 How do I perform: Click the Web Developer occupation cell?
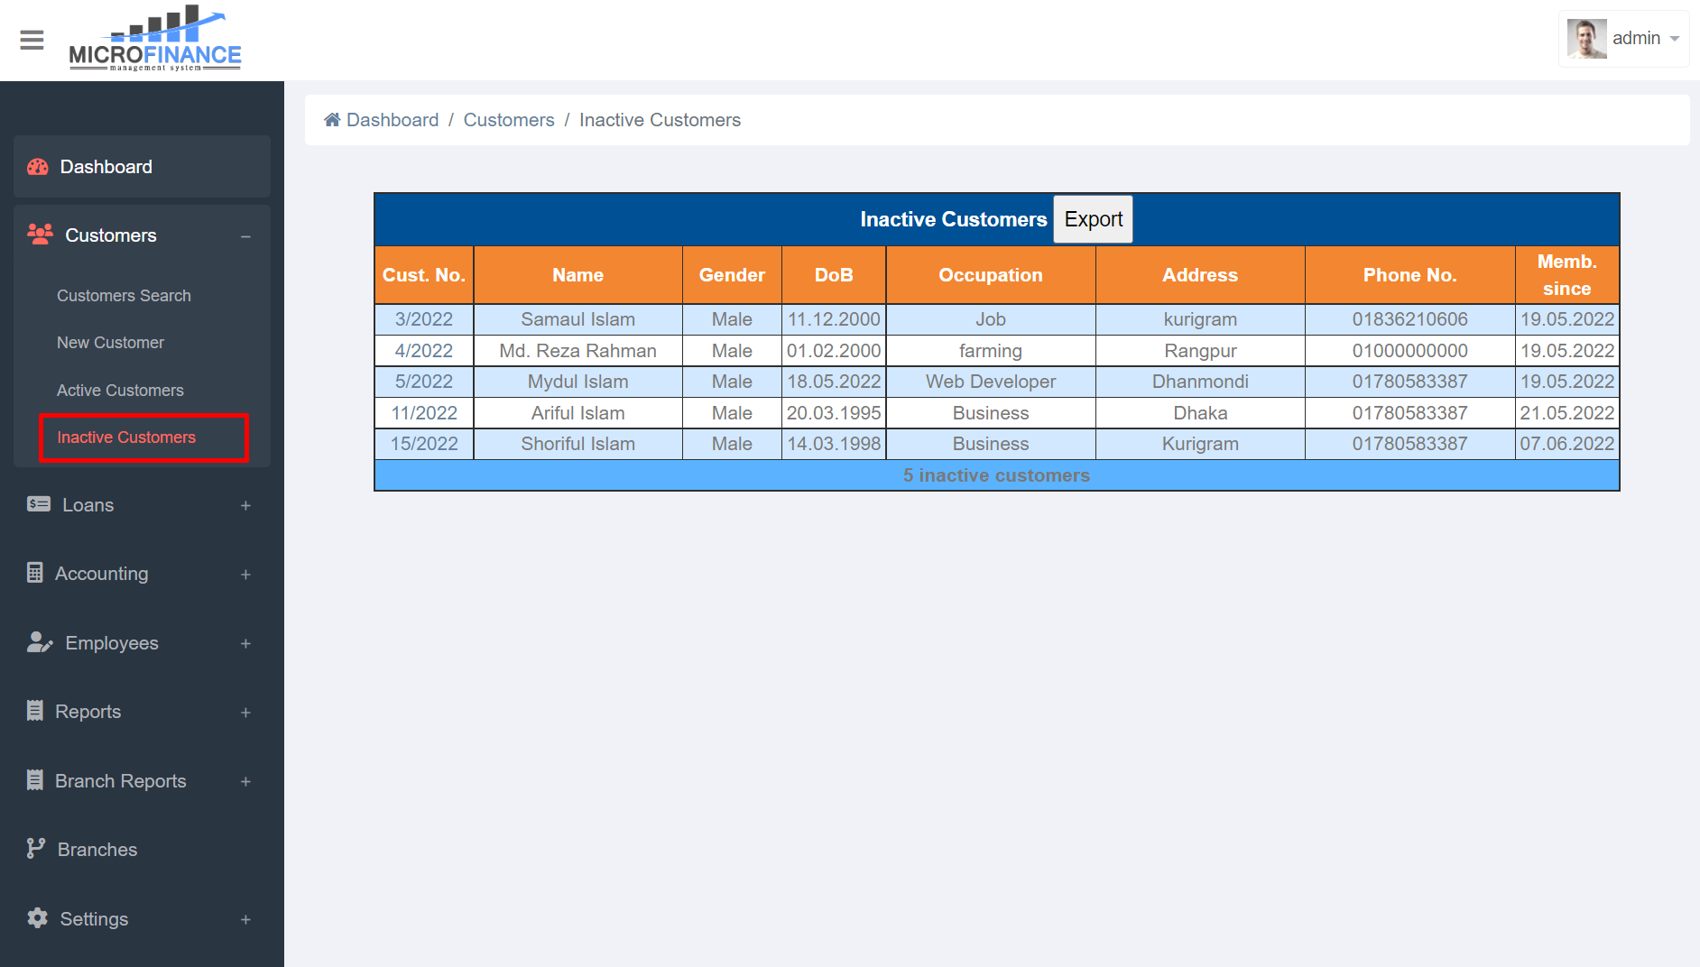click(x=991, y=382)
